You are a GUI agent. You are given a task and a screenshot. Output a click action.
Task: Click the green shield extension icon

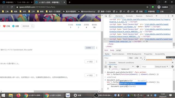click(153, 7)
